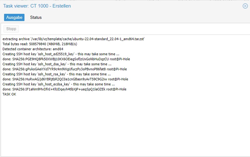Click the 'Task viewer: CT 1000 - Erstellen' title
This screenshot has width=250, height=157.
coord(37,6)
